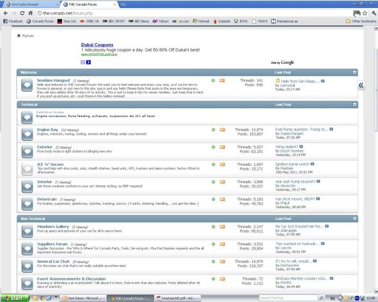
Task: Go to last post icon beside 'Wing sealant?'
Action: (301, 147)
